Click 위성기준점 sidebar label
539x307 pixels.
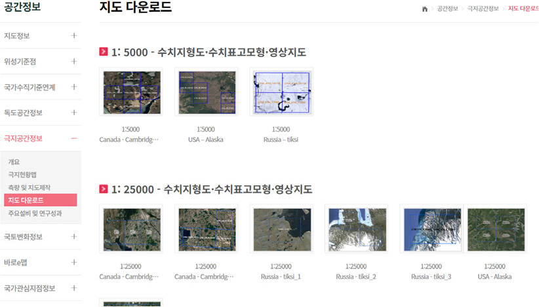20,62
